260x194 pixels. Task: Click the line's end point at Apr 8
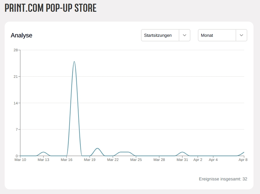click(244, 152)
